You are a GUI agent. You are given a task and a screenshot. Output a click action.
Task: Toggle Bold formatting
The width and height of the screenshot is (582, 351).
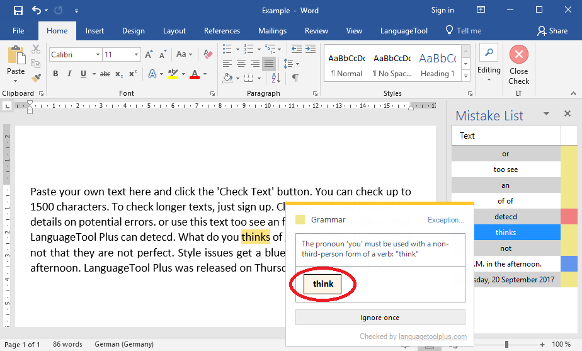pos(55,74)
